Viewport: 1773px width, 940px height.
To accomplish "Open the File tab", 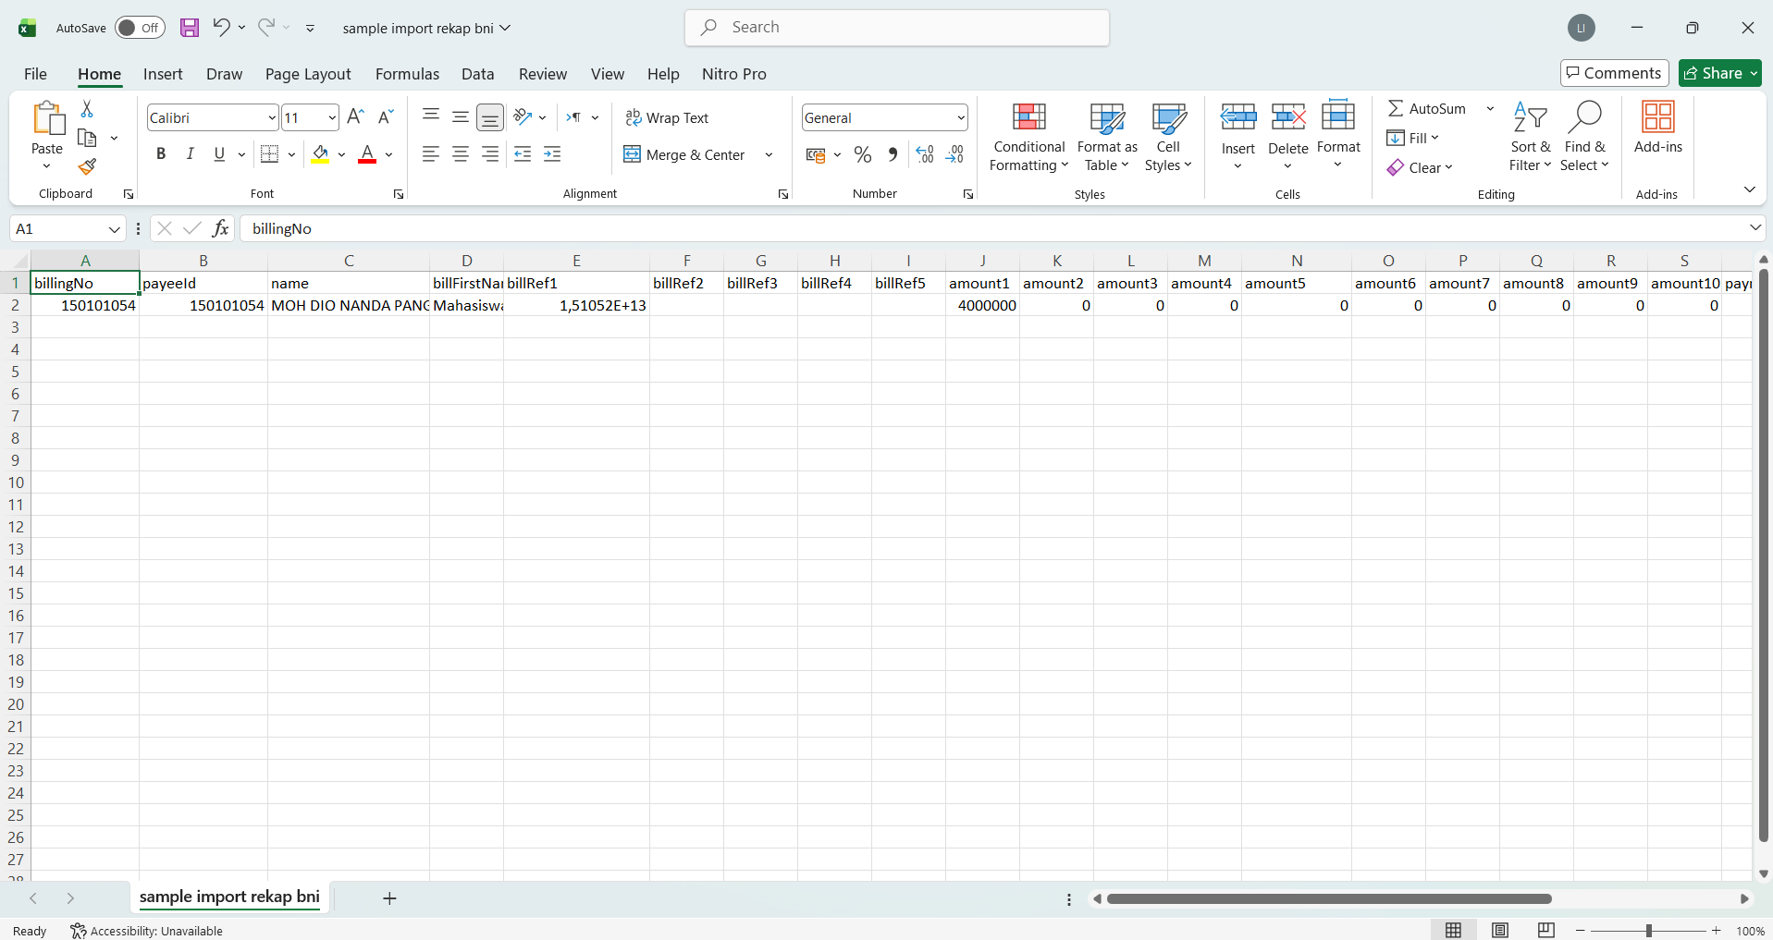I will [x=35, y=74].
